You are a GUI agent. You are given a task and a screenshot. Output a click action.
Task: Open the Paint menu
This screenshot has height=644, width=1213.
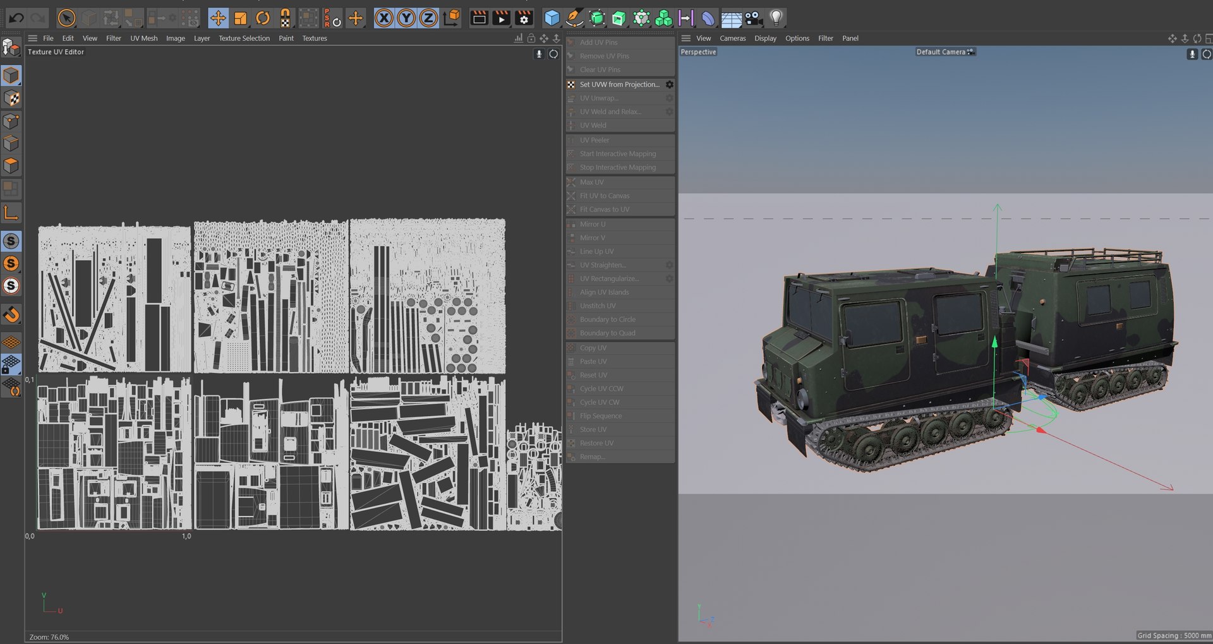coord(286,39)
